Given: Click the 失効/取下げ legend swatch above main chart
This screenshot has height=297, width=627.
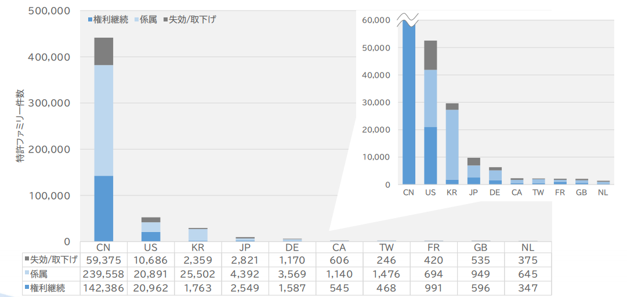Looking at the screenshot, I should tap(165, 19).
